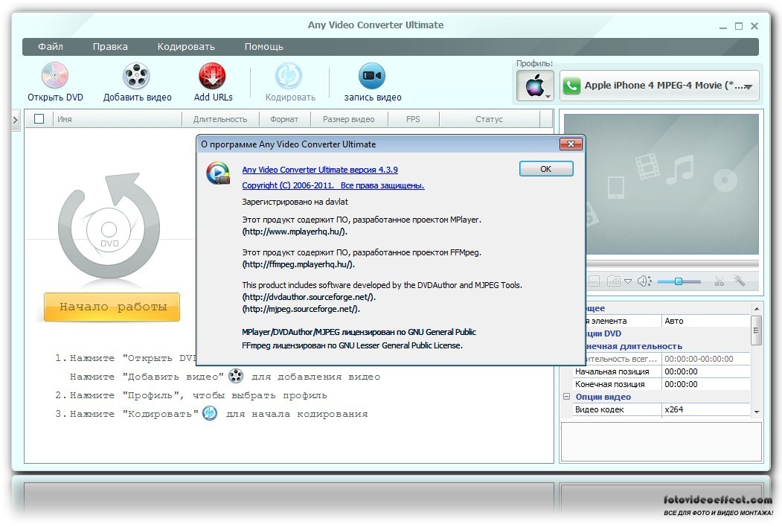This screenshot has height=527, width=782.
Task: Click the (http://dvdauthor.sourceforge.net/) text
Action: pos(309,297)
